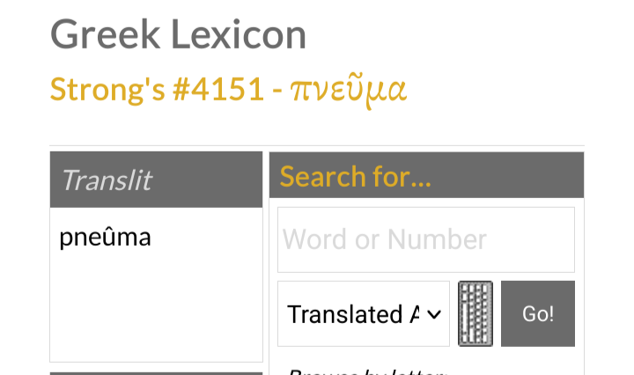This screenshot has width=634, height=375.
Task: Click the Greek Lexicon page heading
Action: [179, 34]
